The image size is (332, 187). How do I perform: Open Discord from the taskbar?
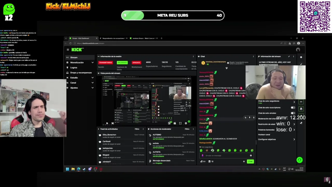(90, 169)
